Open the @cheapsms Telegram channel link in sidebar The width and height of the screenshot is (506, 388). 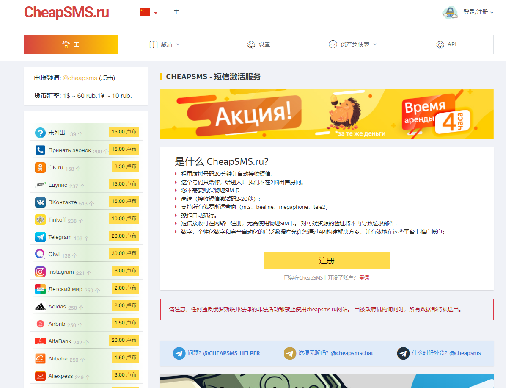80,78
